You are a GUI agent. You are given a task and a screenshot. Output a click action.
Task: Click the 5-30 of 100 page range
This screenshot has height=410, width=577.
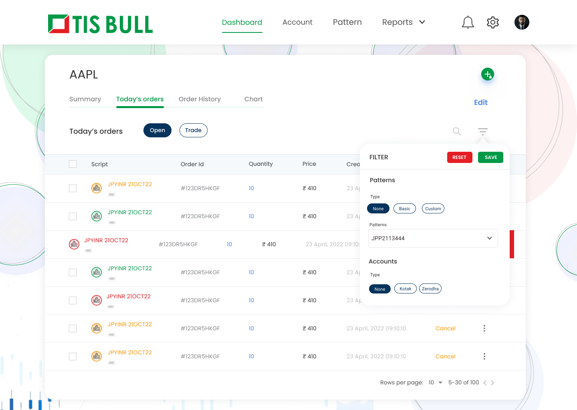pos(464,383)
